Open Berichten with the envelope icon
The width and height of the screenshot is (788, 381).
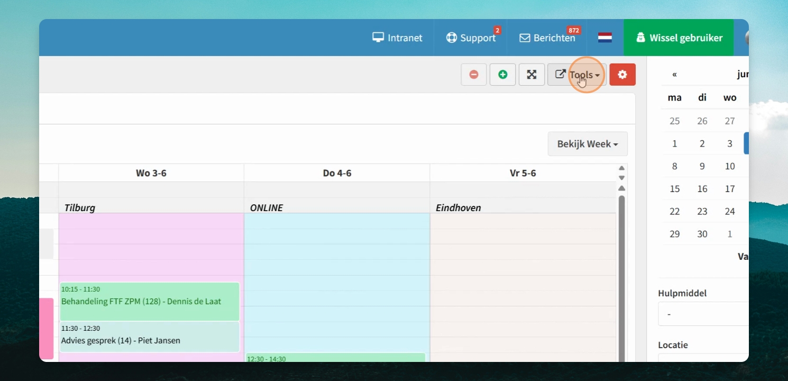[x=547, y=38]
